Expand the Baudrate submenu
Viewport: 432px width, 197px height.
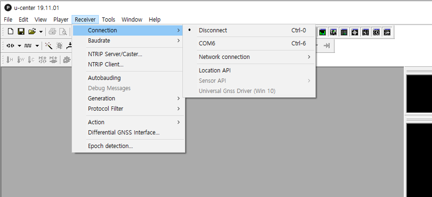[x=128, y=41]
